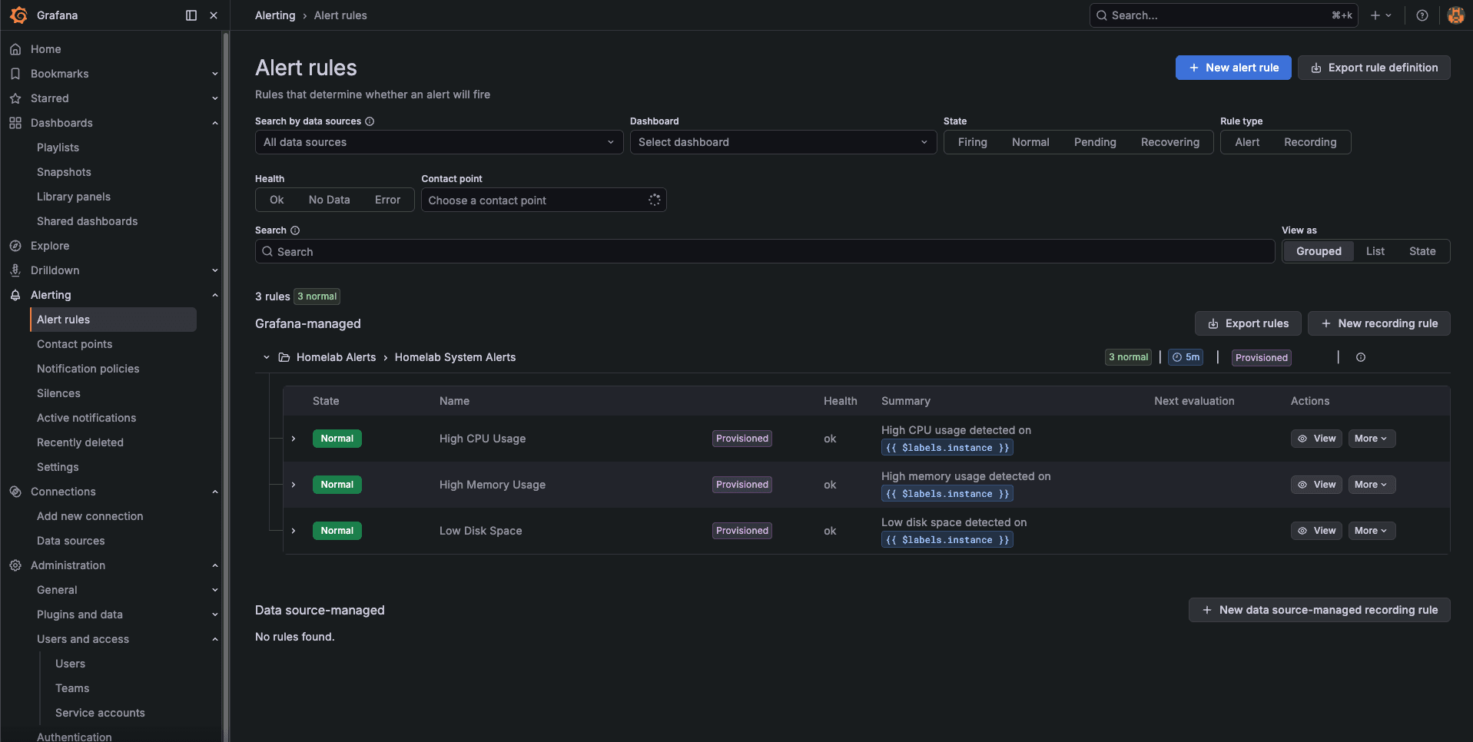This screenshot has height=742, width=1473.
Task: Click the folder icon next to Homelab Alerts
Action: tap(284, 357)
